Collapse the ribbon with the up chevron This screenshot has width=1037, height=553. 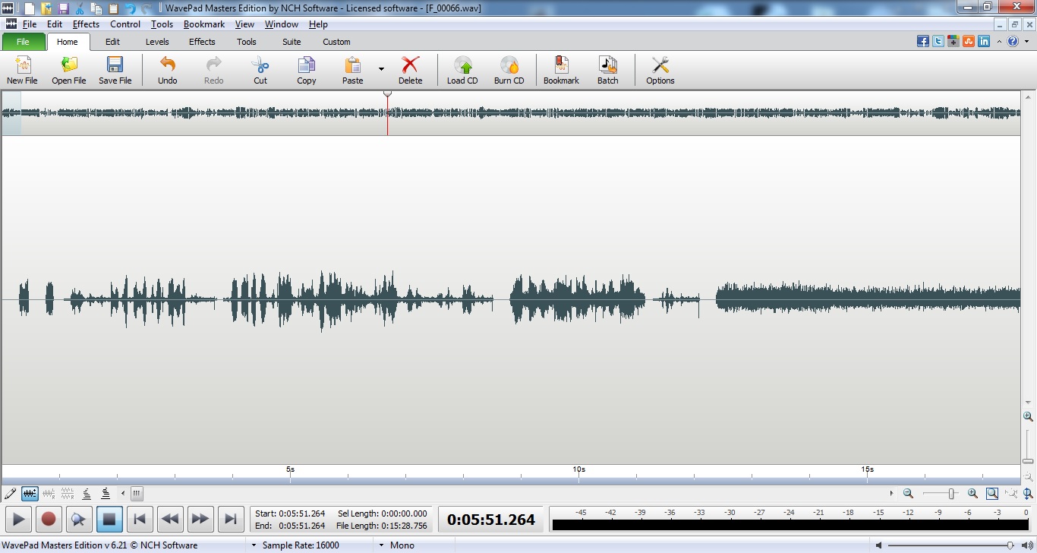pyautogui.click(x=999, y=42)
